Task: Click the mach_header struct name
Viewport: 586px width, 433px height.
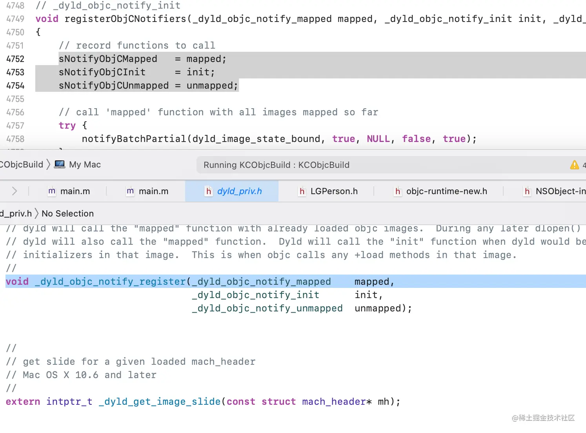Action: pyautogui.click(x=334, y=402)
